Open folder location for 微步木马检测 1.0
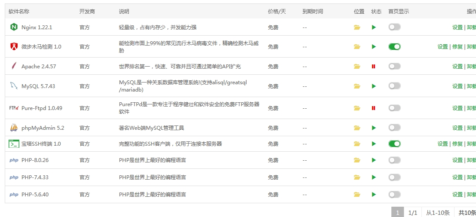 (357, 47)
